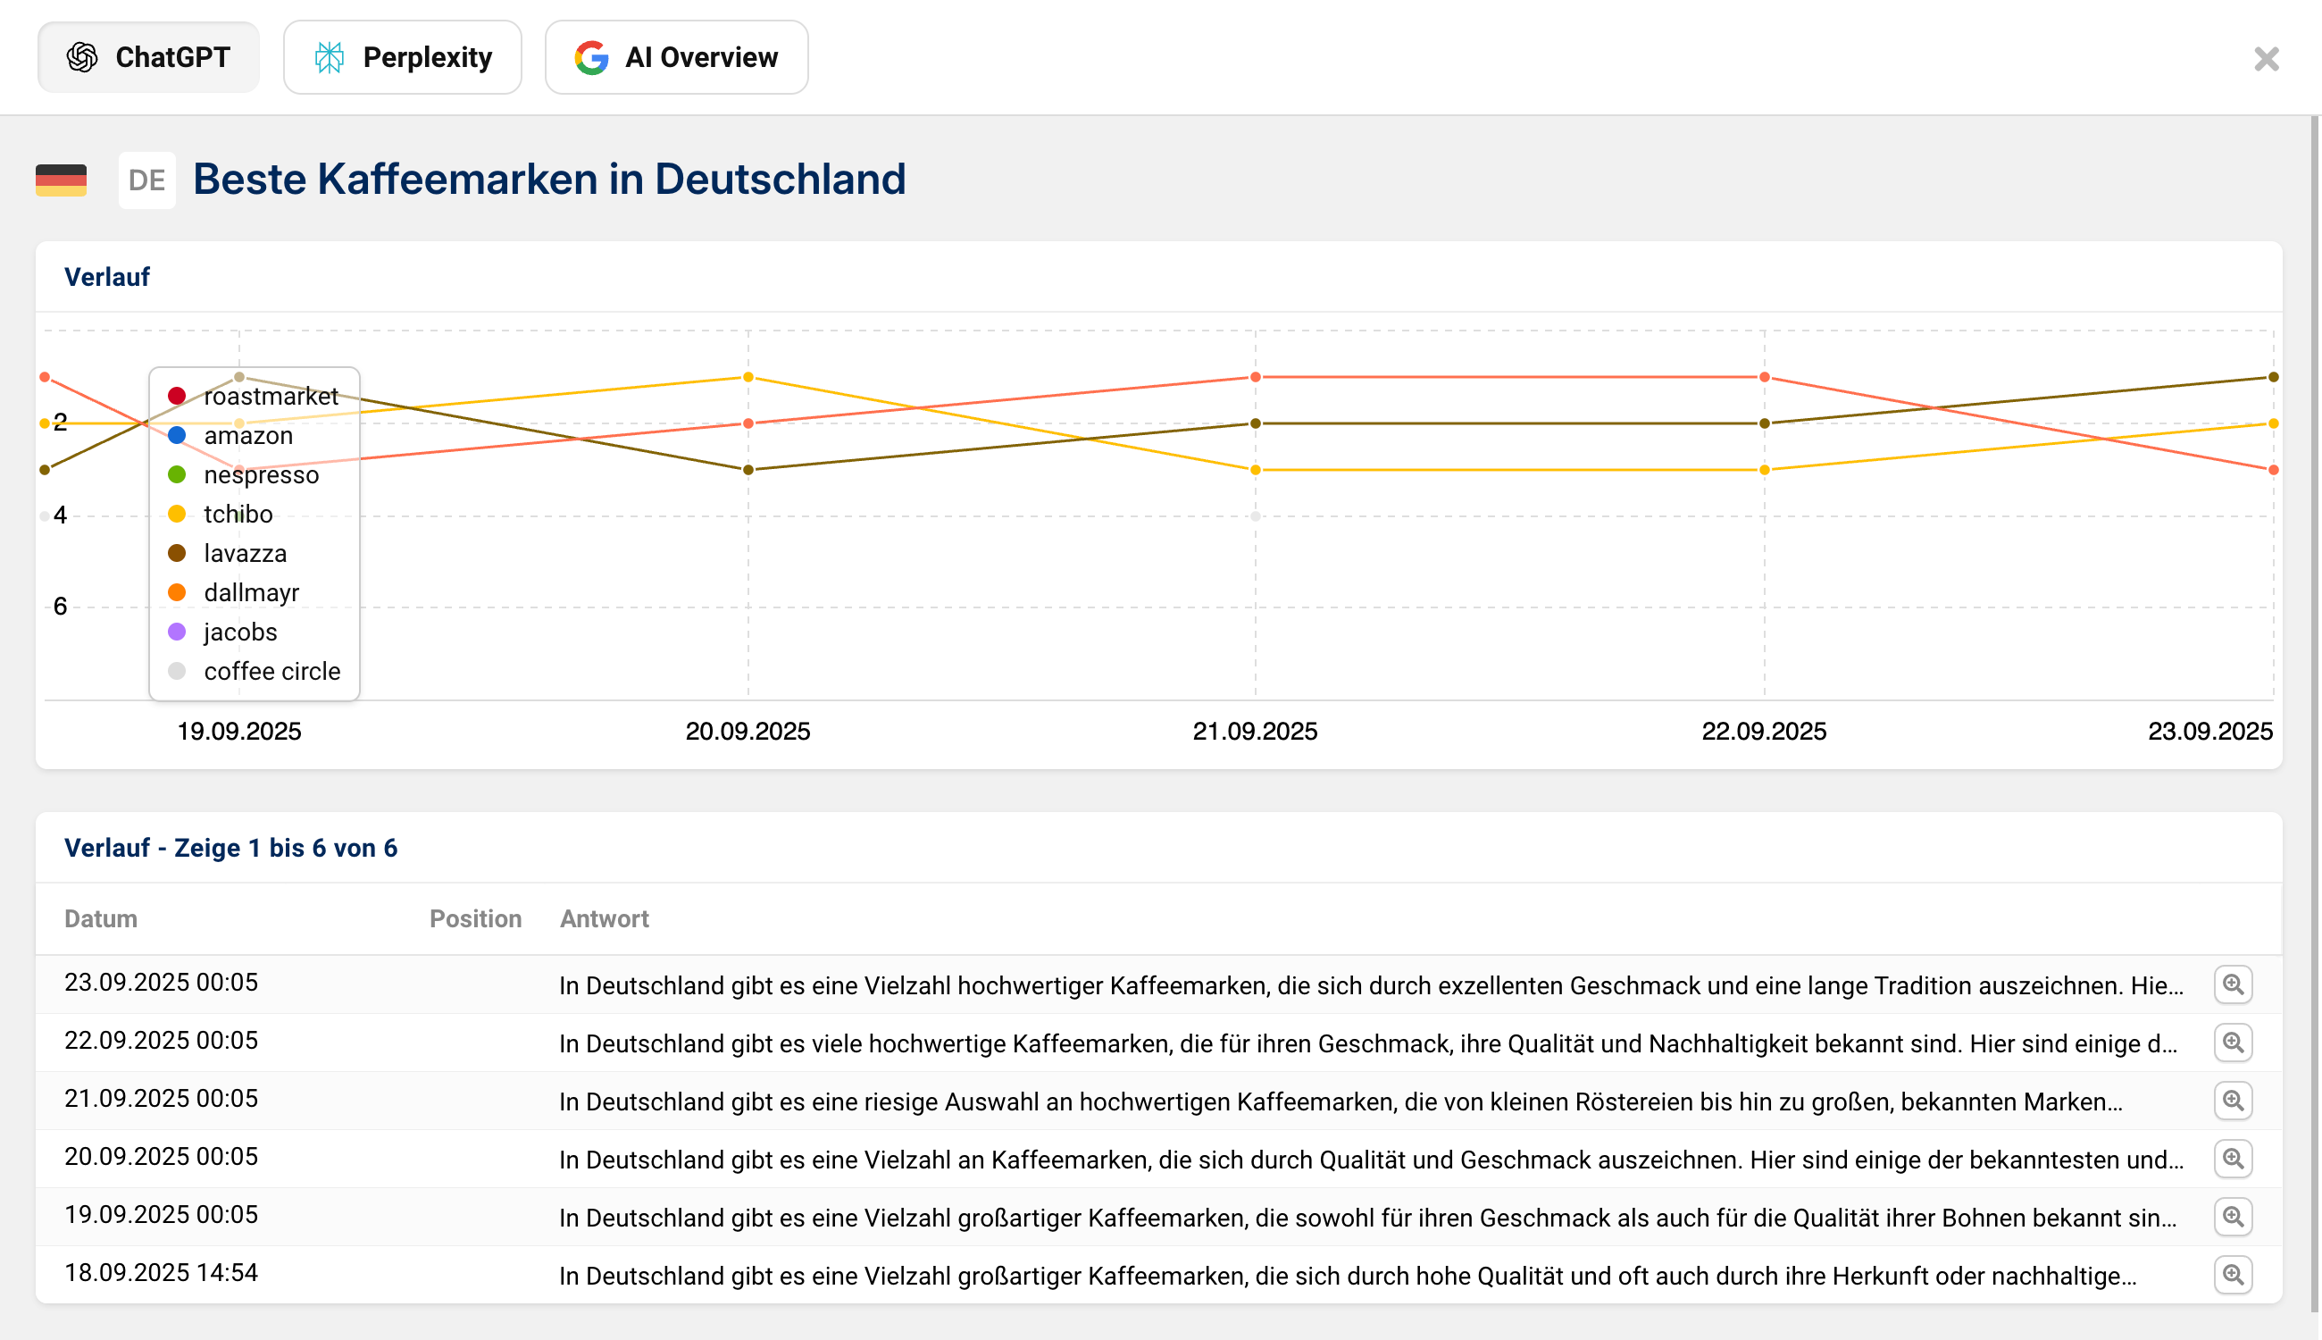Image resolution: width=2322 pixels, height=1340 pixels.
Task: Open the AI Overview tab
Action: tap(676, 57)
